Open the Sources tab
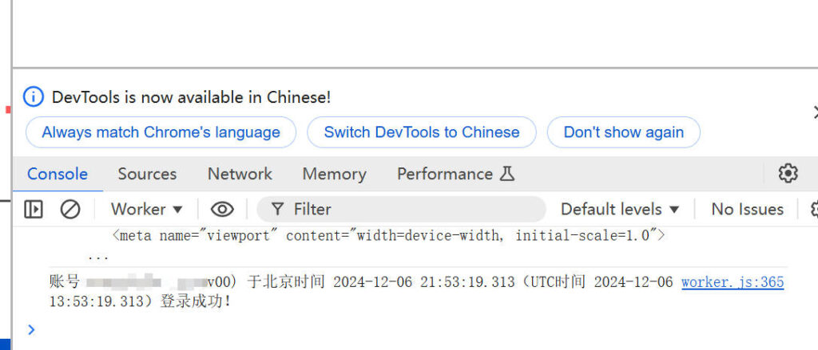818x350 pixels. tap(147, 174)
